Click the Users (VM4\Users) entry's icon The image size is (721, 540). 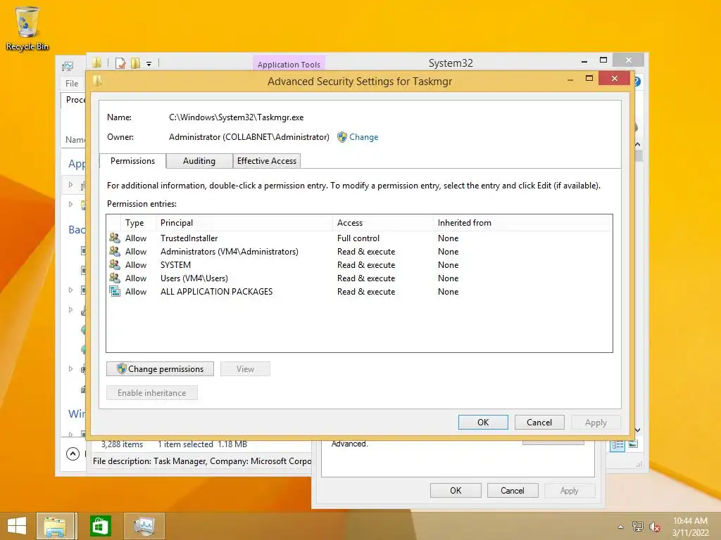[x=115, y=278]
